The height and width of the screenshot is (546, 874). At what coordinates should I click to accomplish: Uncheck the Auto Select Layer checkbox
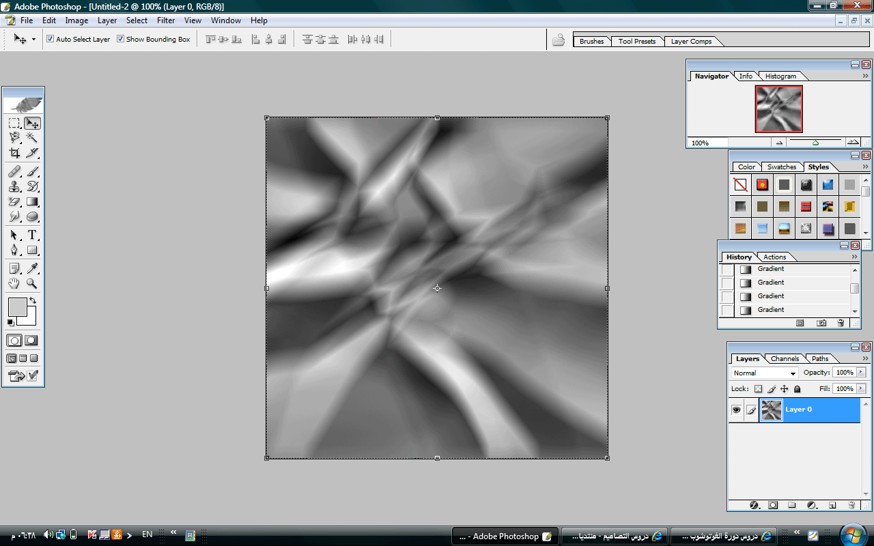pyautogui.click(x=50, y=40)
